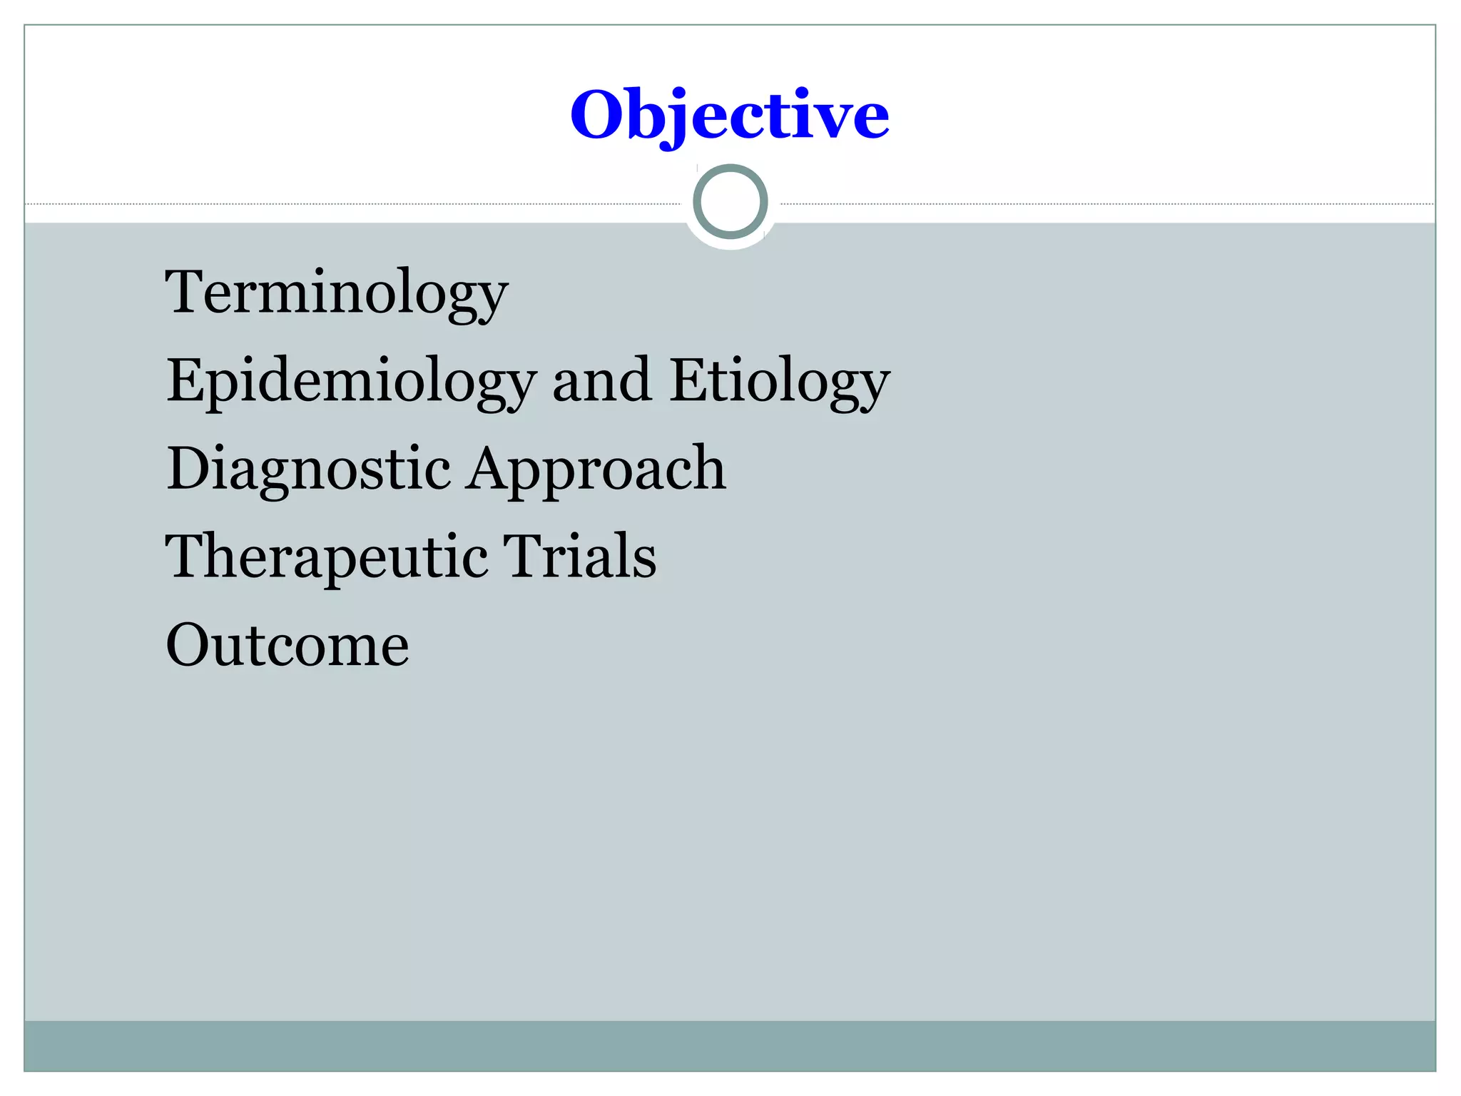Image resolution: width=1461 pixels, height=1096 pixels.
Task: Click the word 'and' in second line
Action: (602, 382)
